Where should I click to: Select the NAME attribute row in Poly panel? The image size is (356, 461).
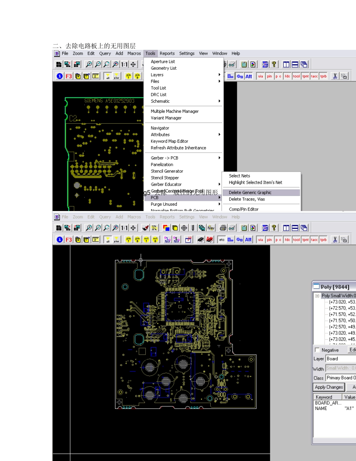[x=335, y=409]
